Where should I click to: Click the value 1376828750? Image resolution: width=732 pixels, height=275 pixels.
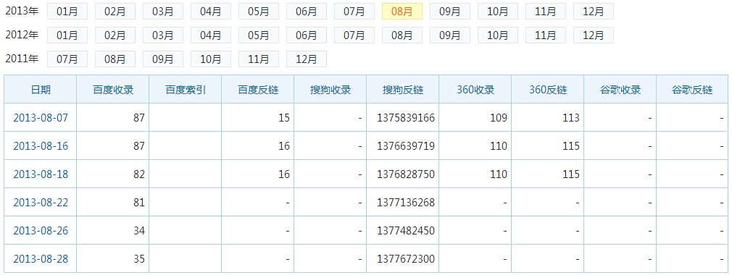(406, 174)
